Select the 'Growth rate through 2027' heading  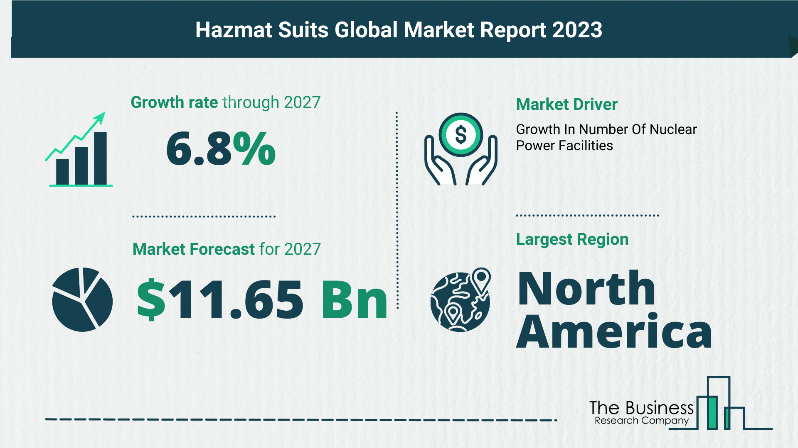tap(226, 102)
